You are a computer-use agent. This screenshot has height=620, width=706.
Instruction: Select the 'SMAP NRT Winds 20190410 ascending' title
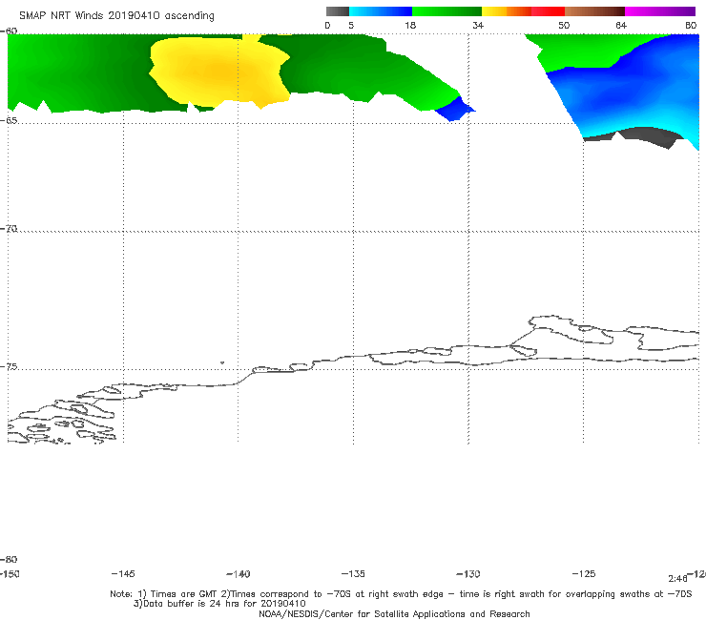tap(116, 16)
